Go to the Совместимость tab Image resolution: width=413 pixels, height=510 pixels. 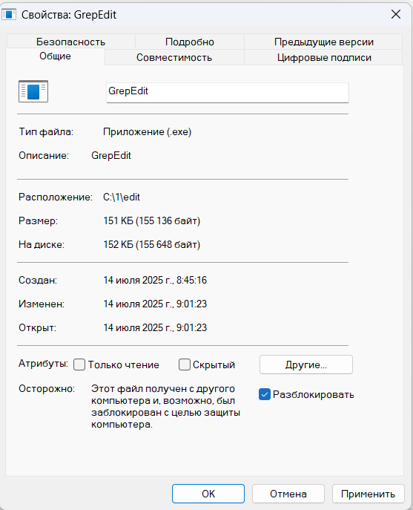click(x=174, y=57)
